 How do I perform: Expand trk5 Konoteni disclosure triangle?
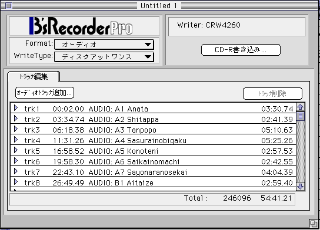[16, 150]
